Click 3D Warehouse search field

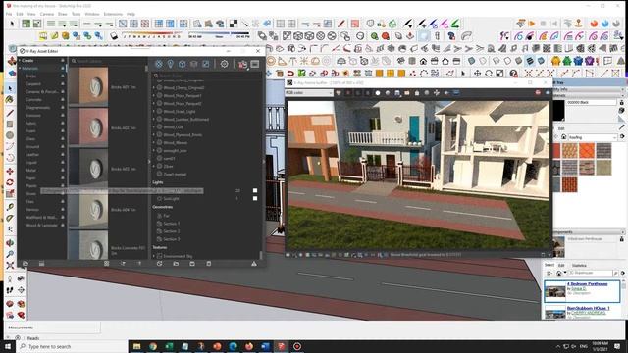[591, 273]
